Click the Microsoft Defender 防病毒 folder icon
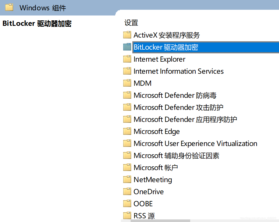The height and width of the screenshot is (222, 279). (127, 95)
